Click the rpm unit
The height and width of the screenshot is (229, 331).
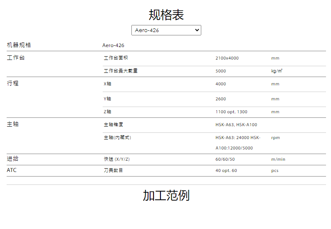275,138
